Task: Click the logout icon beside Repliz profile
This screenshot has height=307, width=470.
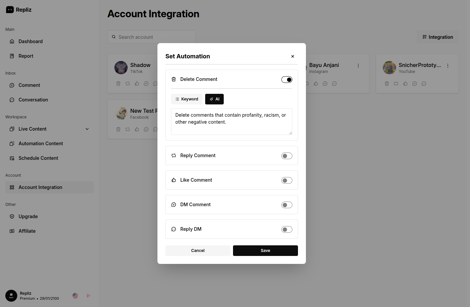Action: [x=88, y=296]
